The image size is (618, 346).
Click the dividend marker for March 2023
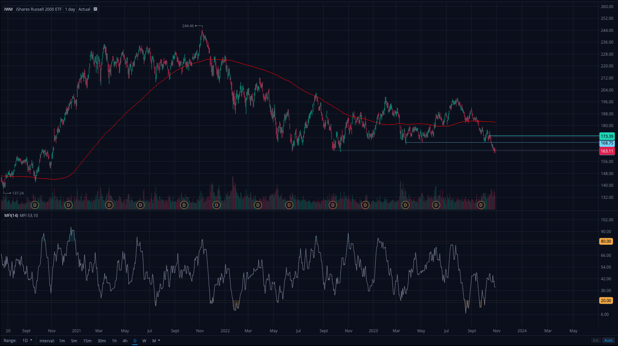tap(405, 205)
